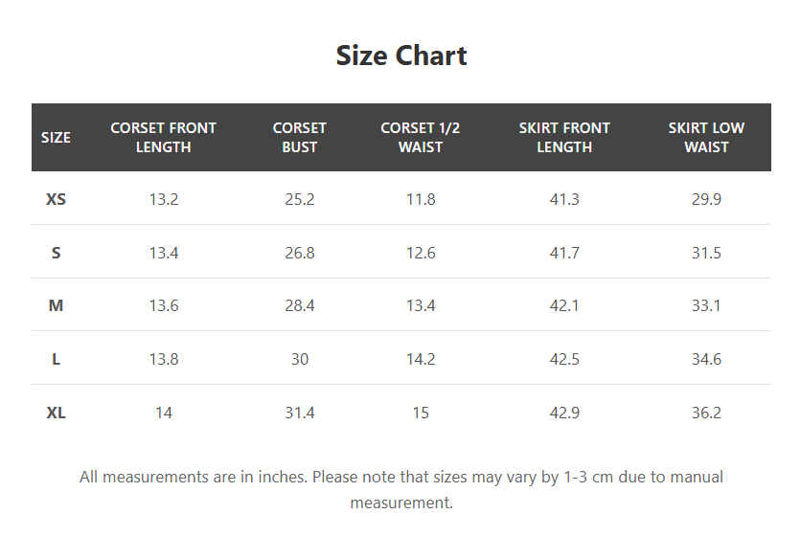Select the Corset 1/2 Waist header

(421, 138)
